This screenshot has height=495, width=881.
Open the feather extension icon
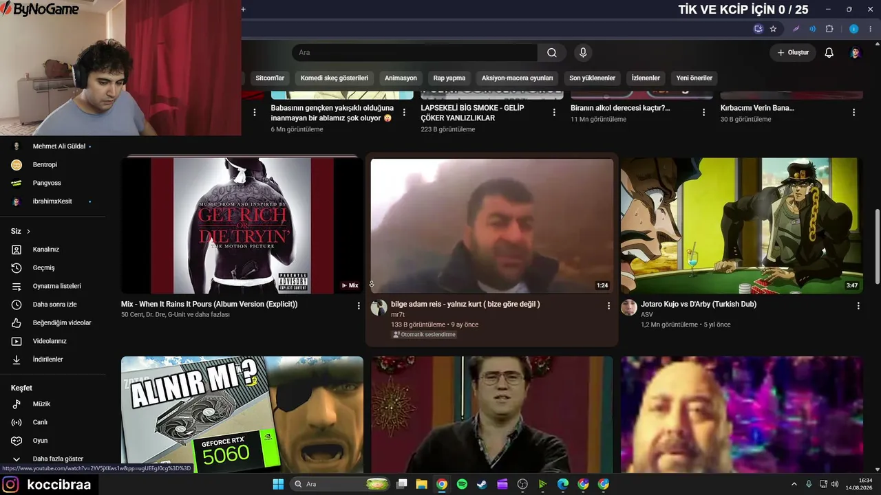[x=796, y=29]
